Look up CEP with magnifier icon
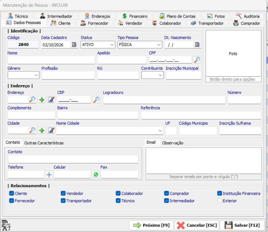The image size is (268, 232). tap(96, 100)
